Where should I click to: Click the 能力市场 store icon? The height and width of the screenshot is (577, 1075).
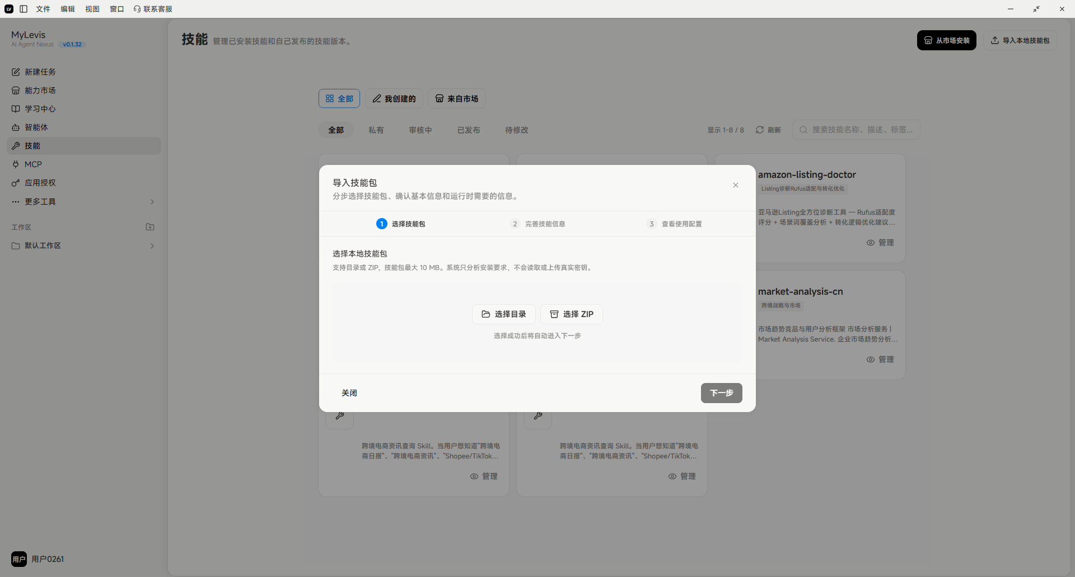pos(16,91)
